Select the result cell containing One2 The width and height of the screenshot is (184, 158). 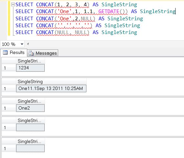click(30, 108)
